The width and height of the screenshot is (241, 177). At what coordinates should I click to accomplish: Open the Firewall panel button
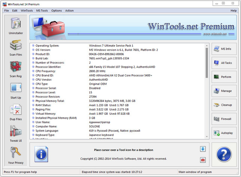click(224, 119)
